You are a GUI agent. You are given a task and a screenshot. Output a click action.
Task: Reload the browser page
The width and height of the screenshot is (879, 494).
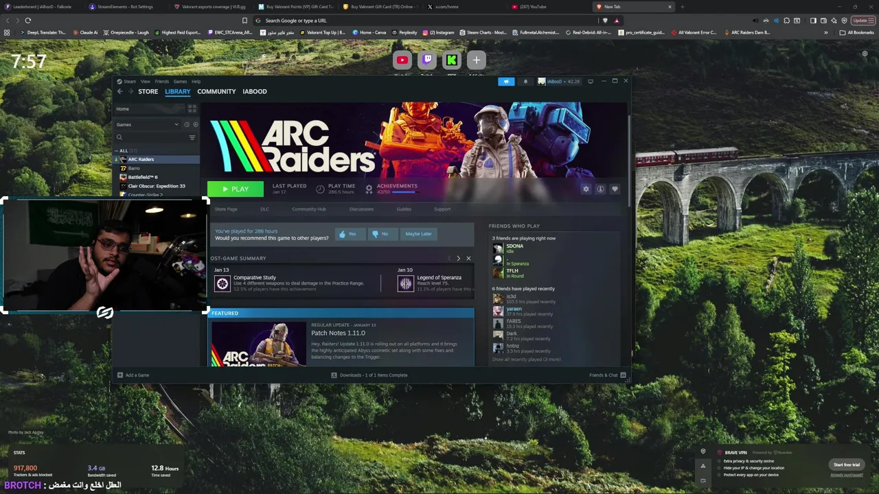click(27, 21)
